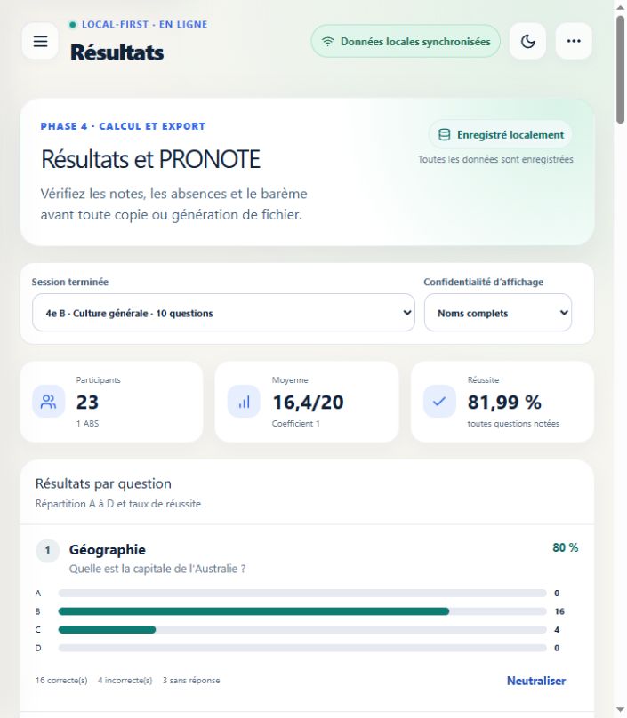Click the scrollbar down arrow
The image size is (627, 718).
(x=620, y=710)
